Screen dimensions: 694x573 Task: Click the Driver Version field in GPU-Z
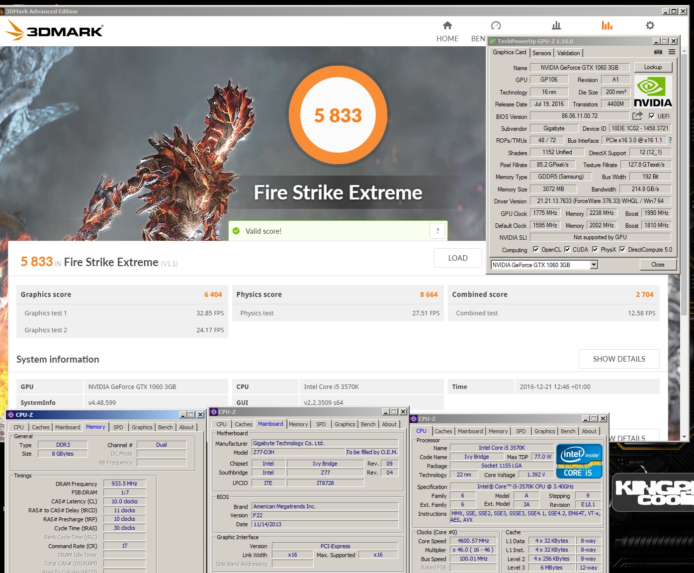[600, 201]
